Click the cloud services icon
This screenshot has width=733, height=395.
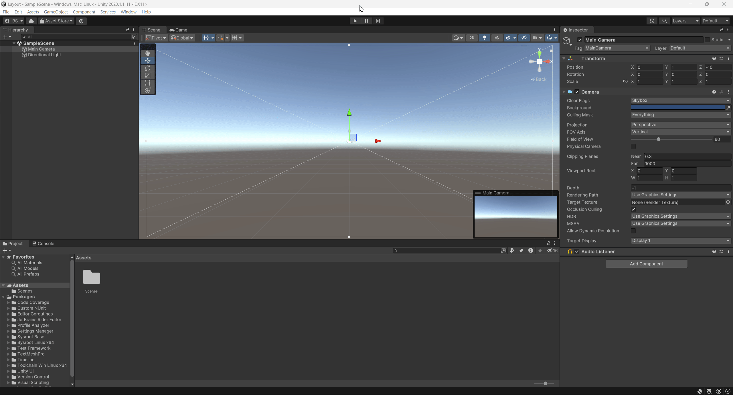tap(31, 21)
